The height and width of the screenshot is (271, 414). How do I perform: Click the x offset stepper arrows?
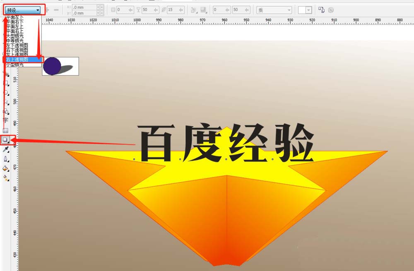click(100, 7)
